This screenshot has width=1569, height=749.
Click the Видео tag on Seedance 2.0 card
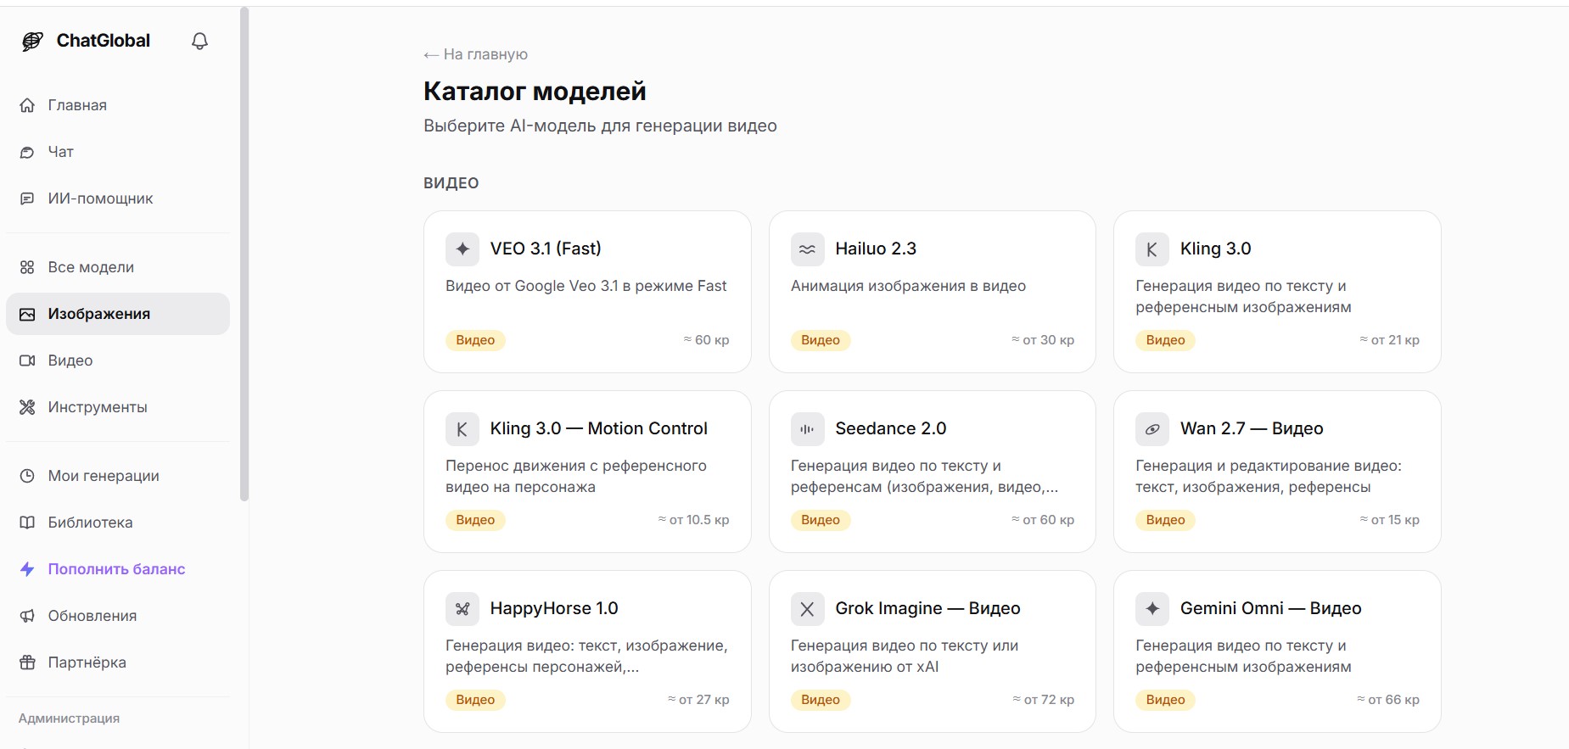[821, 520]
